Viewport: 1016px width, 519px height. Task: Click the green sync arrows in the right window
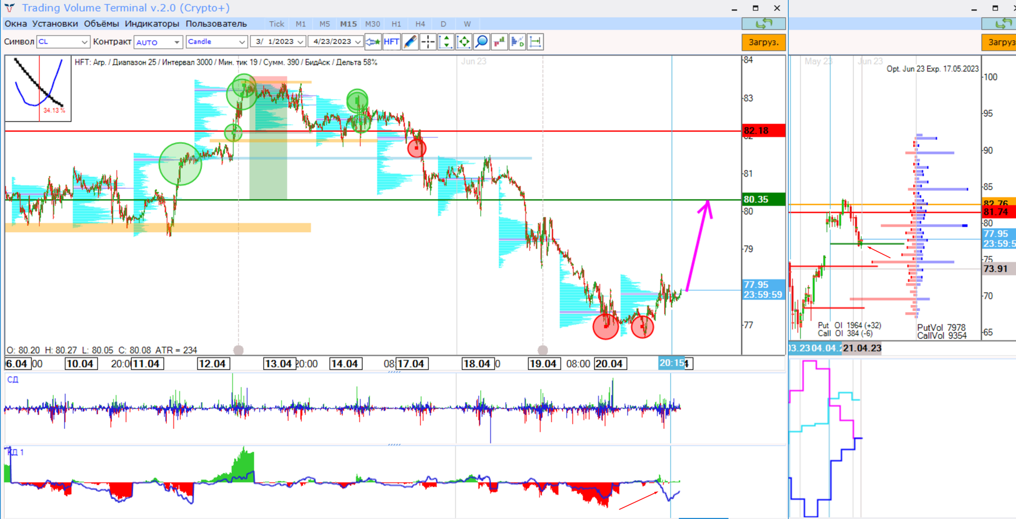(x=1001, y=24)
